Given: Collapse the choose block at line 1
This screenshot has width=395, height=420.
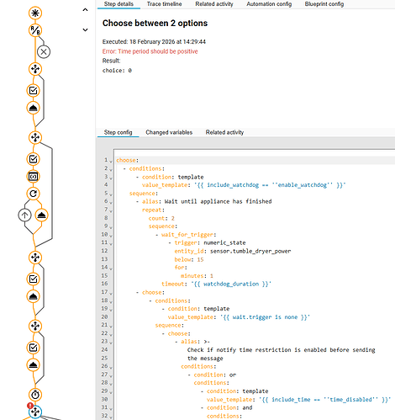Looking at the screenshot, I should pos(111,162).
